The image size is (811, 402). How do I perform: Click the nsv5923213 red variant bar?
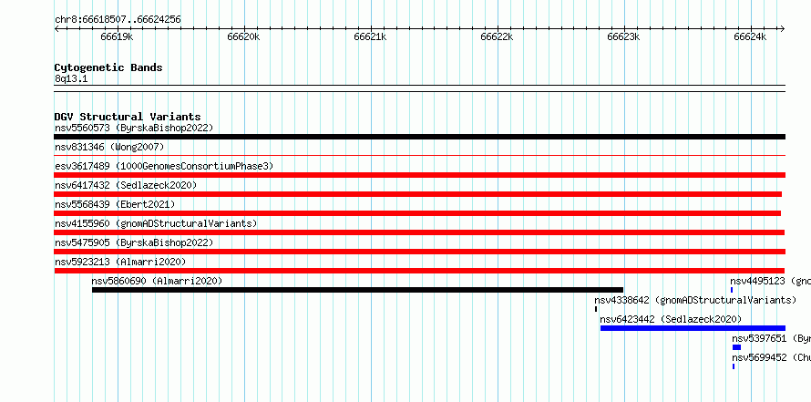pos(419,271)
